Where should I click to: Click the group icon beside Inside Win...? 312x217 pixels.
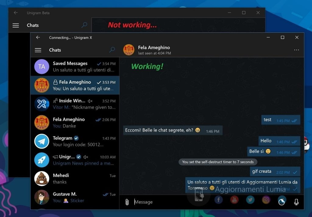tap(55, 101)
